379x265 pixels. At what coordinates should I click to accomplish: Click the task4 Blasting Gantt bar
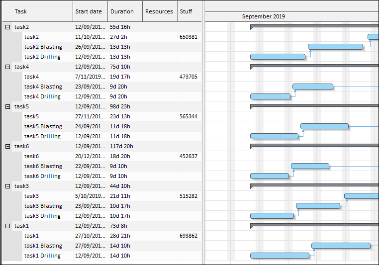click(x=313, y=87)
